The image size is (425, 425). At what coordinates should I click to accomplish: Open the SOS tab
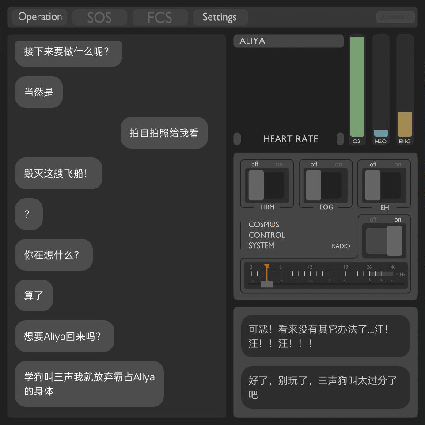[99, 18]
